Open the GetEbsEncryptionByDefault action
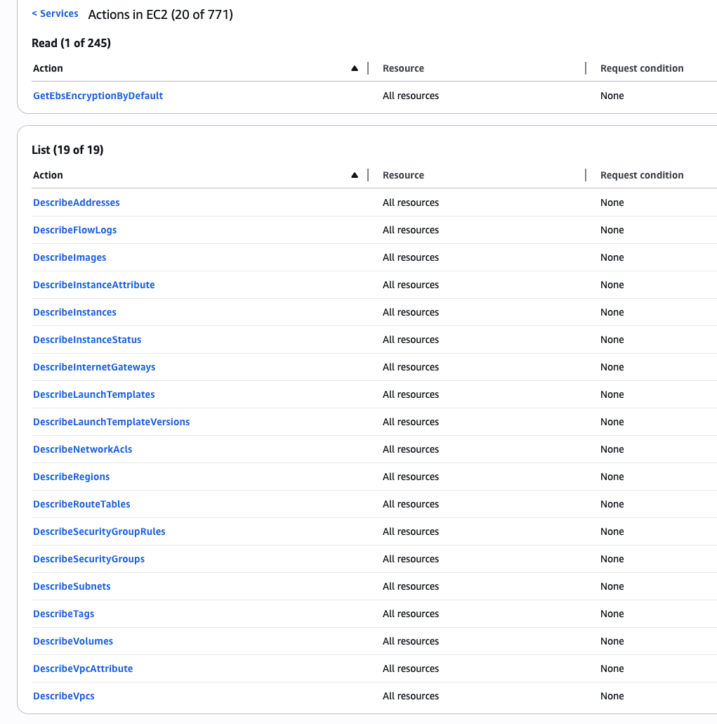 pyautogui.click(x=98, y=95)
